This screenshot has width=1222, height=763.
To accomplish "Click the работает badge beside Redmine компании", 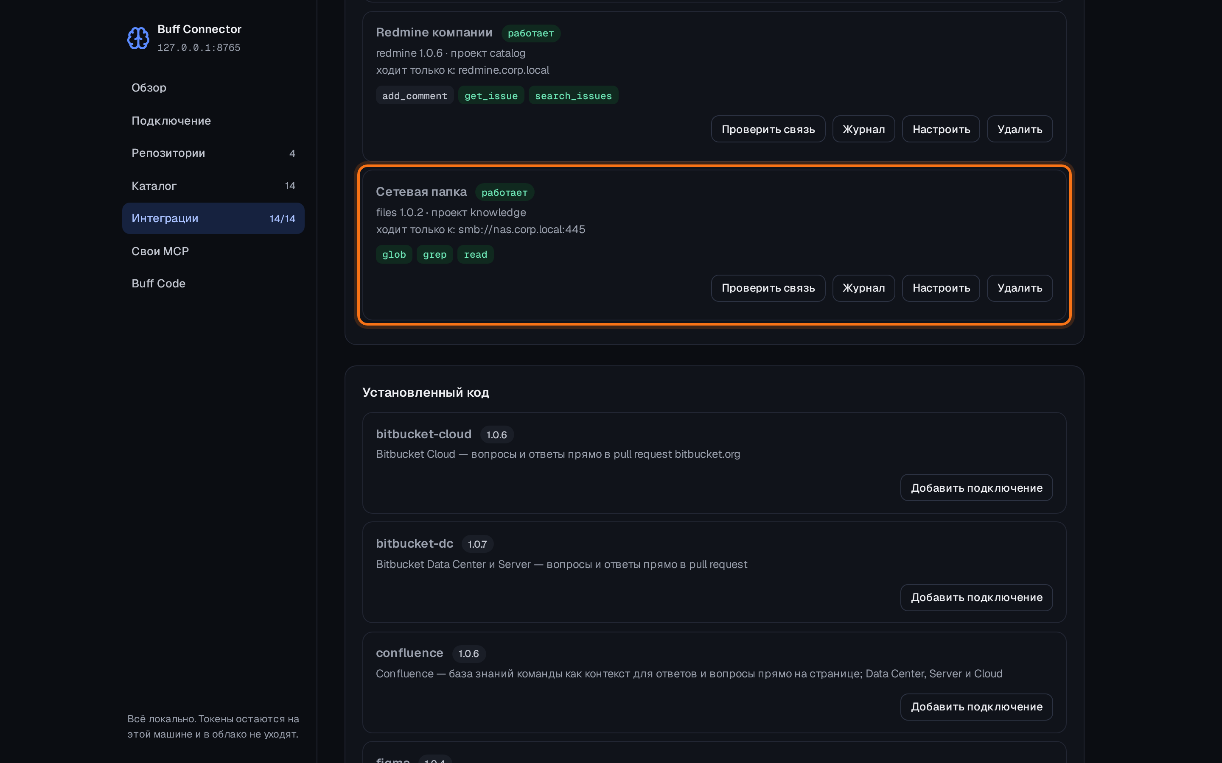I will tap(531, 33).
